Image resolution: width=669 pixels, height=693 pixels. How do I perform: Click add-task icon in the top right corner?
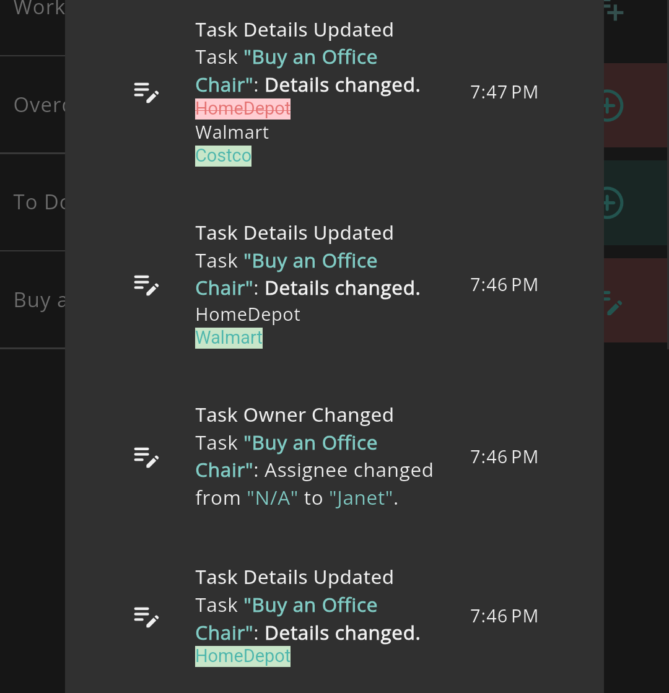pos(614,11)
